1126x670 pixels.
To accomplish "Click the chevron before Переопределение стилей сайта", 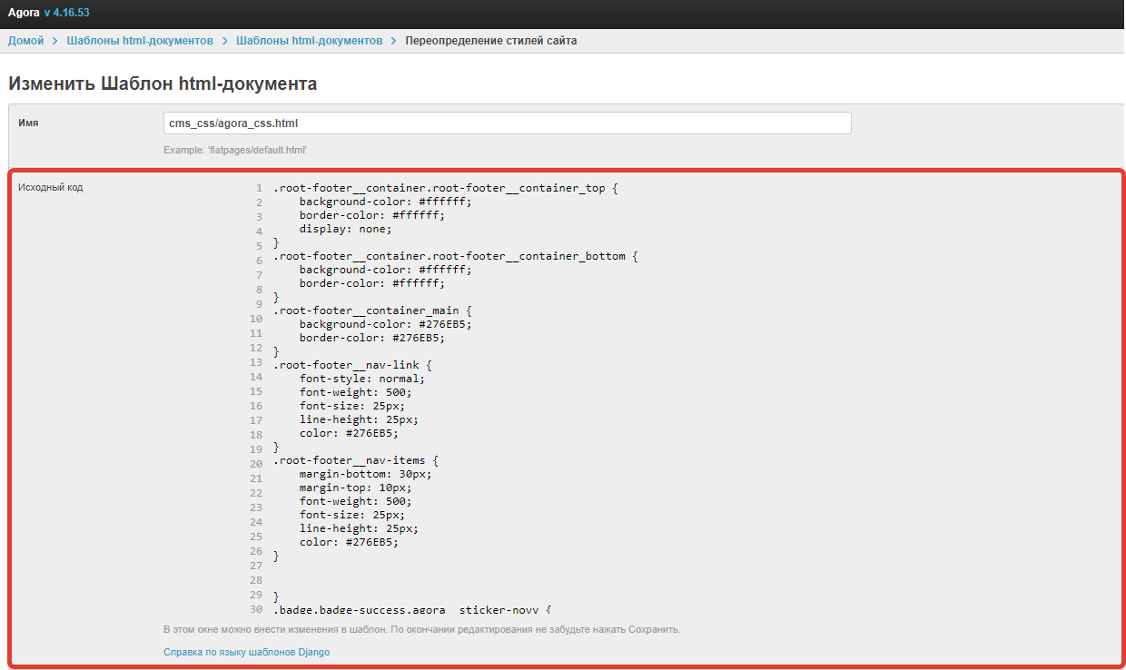I will (394, 41).
